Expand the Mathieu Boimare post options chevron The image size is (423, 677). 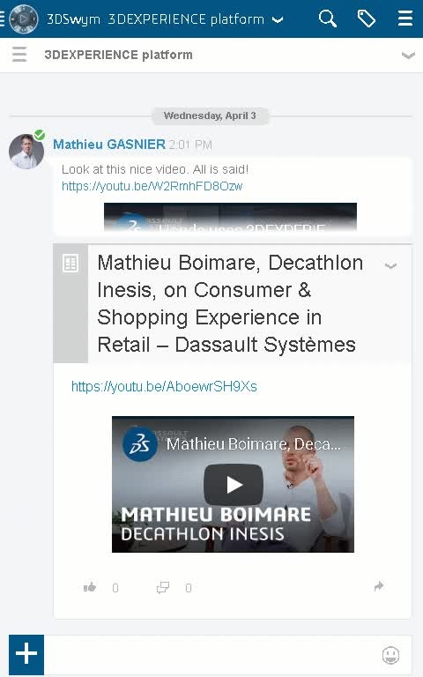(x=390, y=265)
